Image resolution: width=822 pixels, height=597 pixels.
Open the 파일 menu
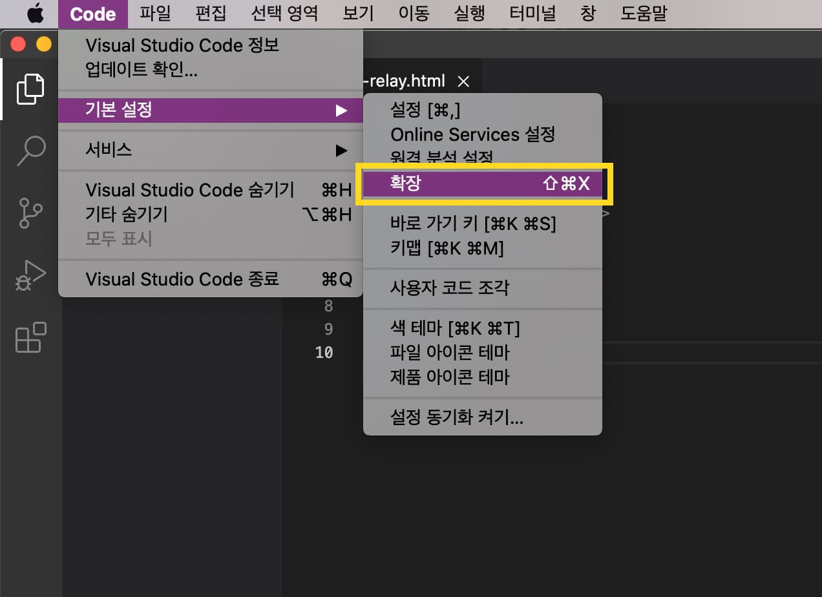(x=155, y=13)
